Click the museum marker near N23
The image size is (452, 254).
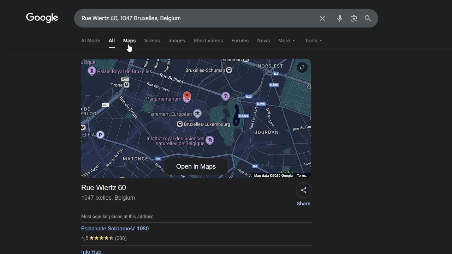pyautogui.click(x=226, y=96)
